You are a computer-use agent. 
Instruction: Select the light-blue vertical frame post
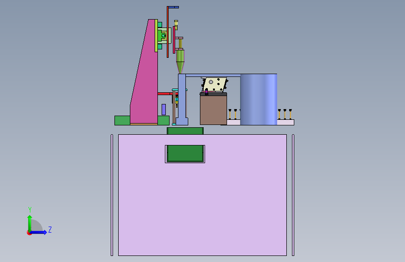click(182, 99)
